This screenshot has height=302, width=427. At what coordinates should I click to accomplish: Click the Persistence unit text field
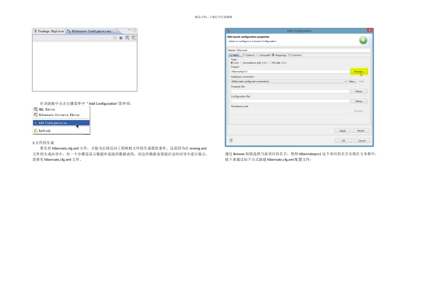tap(290, 111)
